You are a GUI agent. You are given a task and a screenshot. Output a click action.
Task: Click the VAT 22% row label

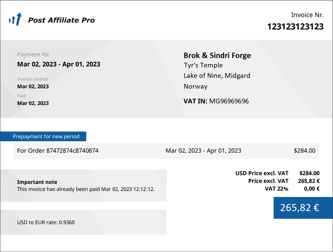(x=276, y=189)
